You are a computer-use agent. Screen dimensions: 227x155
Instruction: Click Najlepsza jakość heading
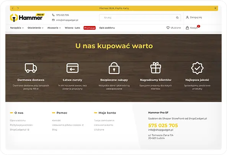(197, 80)
